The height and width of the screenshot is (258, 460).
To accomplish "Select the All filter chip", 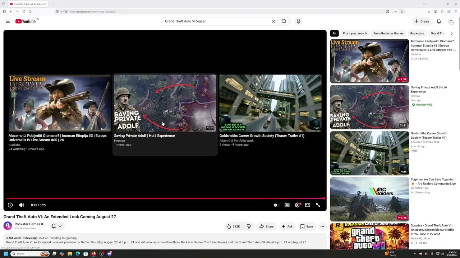I will [334, 33].
